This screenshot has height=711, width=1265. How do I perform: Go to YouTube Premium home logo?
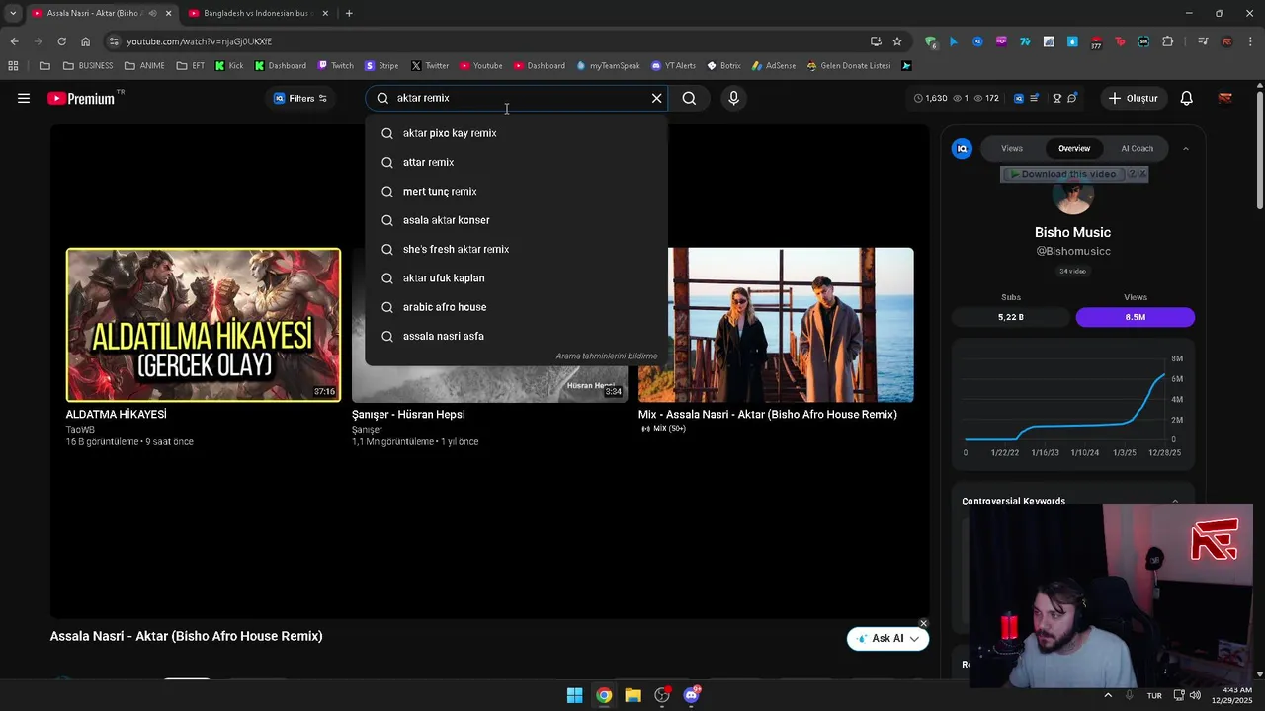pyautogui.click(x=81, y=98)
